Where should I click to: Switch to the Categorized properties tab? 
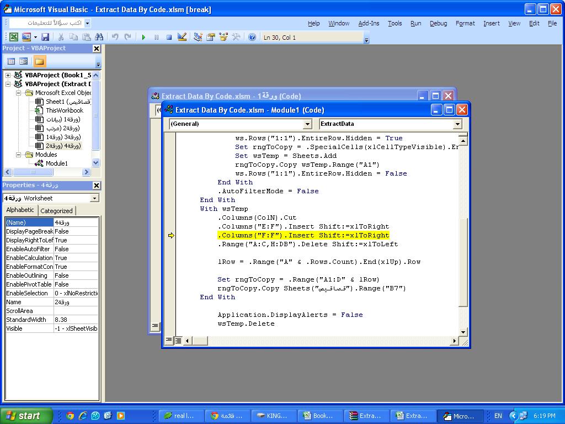(56, 210)
